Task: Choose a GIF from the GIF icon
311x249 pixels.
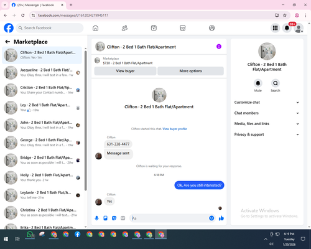Action: pyautogui.click(x=123, y=218)
